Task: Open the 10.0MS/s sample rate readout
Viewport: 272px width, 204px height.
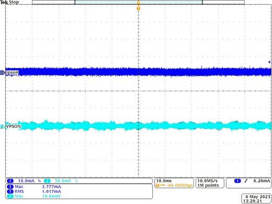Action: pos(208,181)
